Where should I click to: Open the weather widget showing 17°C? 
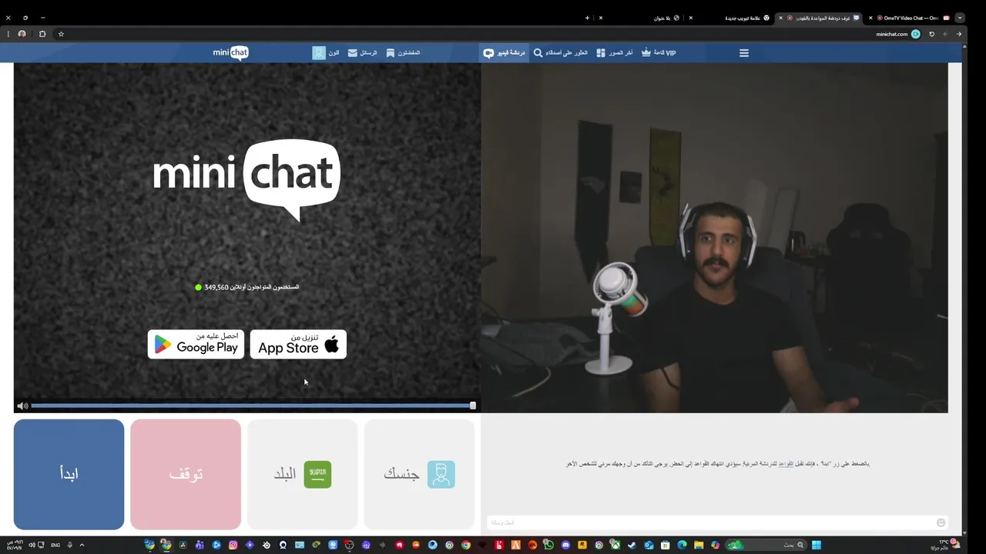944,545
